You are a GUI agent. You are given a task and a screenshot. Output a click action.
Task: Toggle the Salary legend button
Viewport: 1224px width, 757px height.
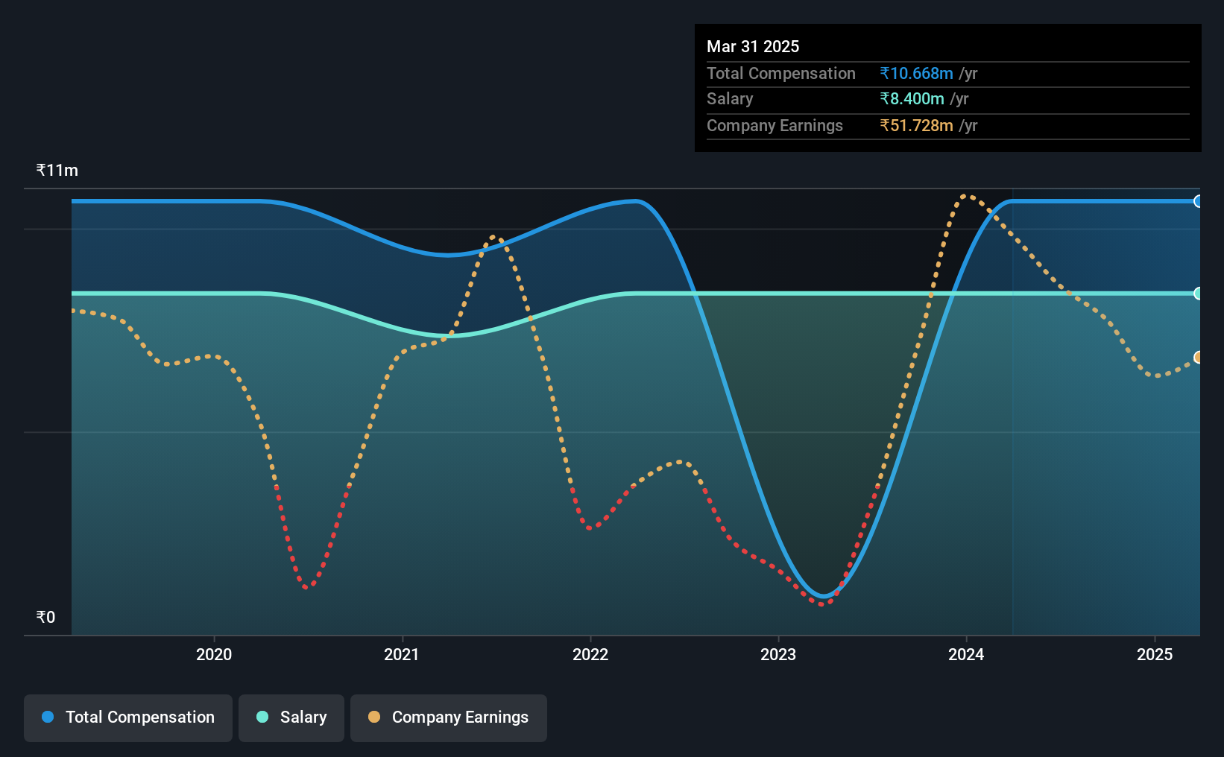291,718
